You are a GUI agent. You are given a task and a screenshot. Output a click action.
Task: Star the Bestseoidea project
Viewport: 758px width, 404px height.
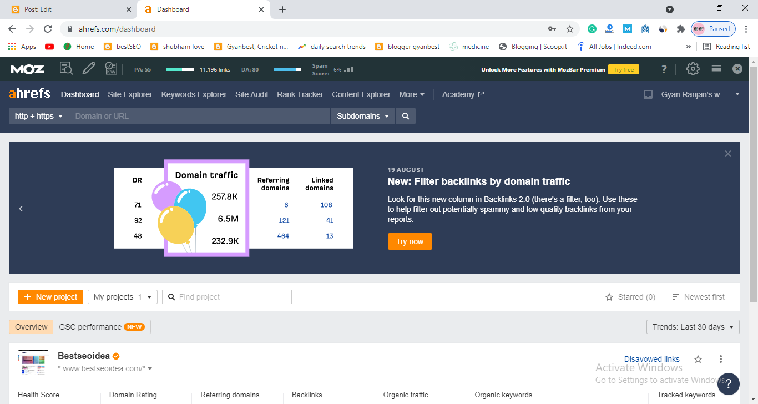[x=698, y=359]
